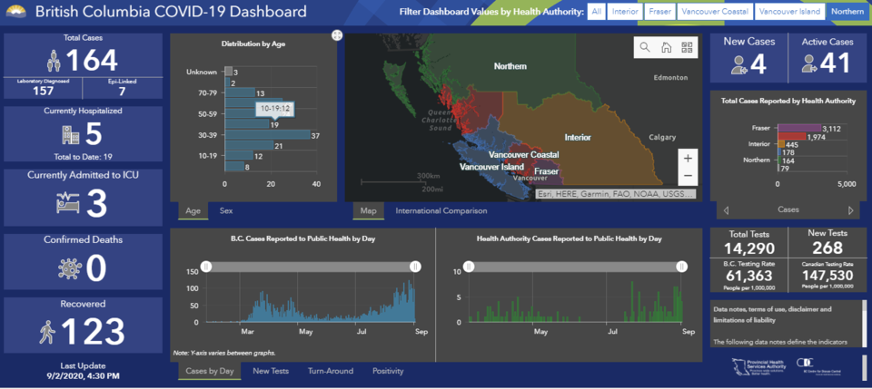Screen dimensions: 872x389
Task: Open the Turn-Around tab
Action: pos(331,371)
